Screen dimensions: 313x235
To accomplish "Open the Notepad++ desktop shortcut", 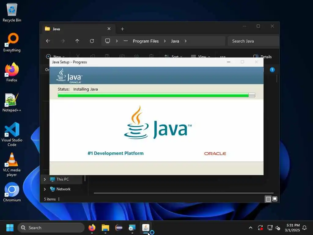I will tap(12, 102).
